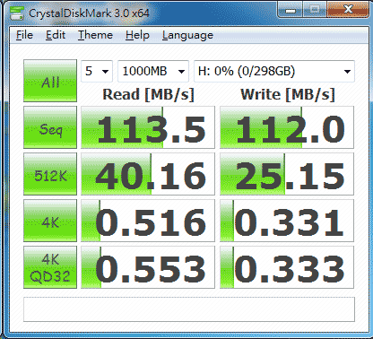373x339 pixels.
Task: Select the 4K write result 0.331
Action: point(287,221)
